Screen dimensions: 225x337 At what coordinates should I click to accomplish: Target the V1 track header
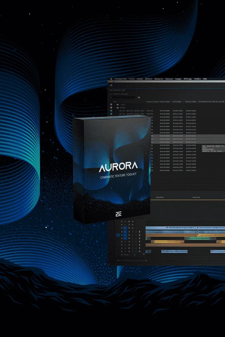click(x=125, y=228)
